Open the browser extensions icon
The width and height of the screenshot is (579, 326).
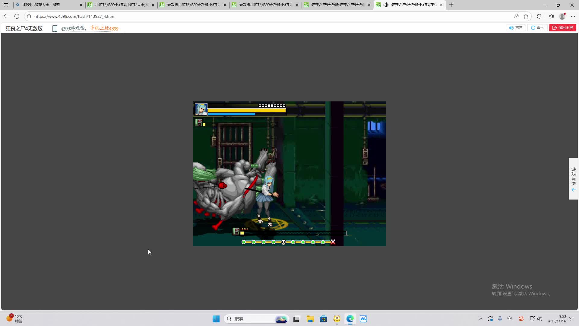pyautogui.click(x=539, y=16)
